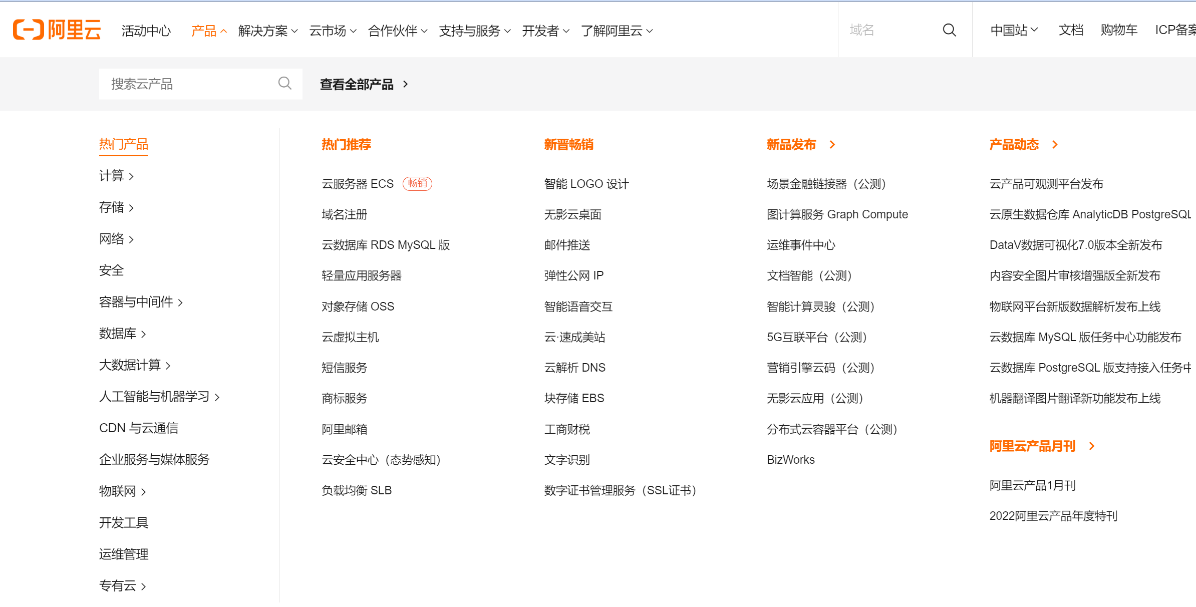Viewport: 1196px width, 607px height.
Task: Collapse the 产品 menu in navbar
Action: pos(209,31)
